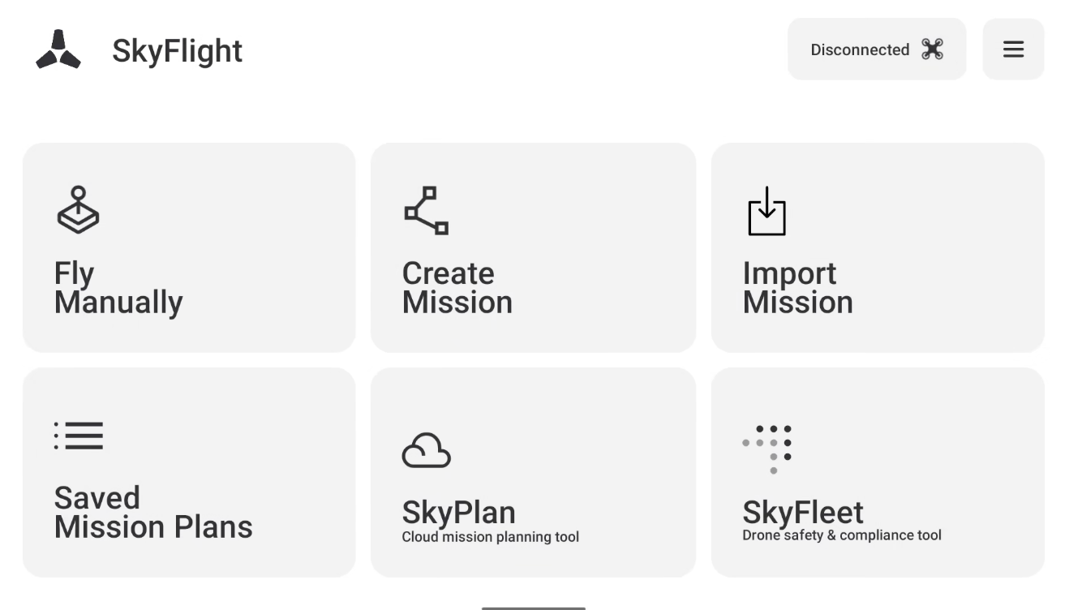Open the hamburger menu
The image size is (1082, 610).
1013,49
